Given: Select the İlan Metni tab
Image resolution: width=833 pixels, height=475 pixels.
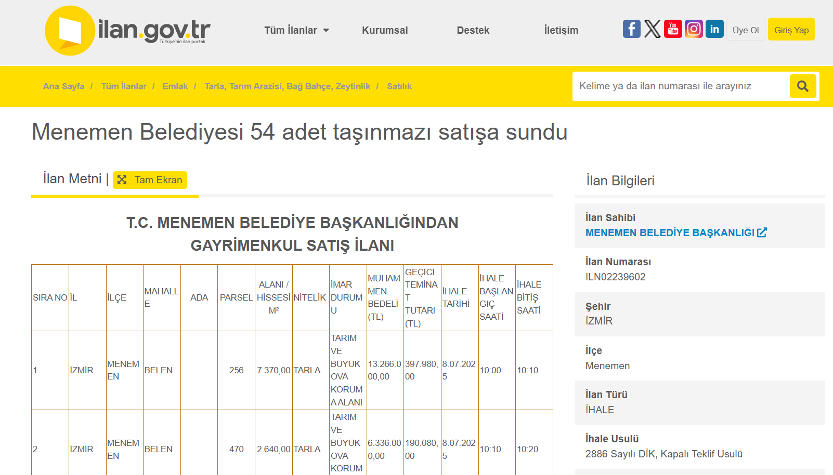Looking at the screenshot, I should coord(72,179).
